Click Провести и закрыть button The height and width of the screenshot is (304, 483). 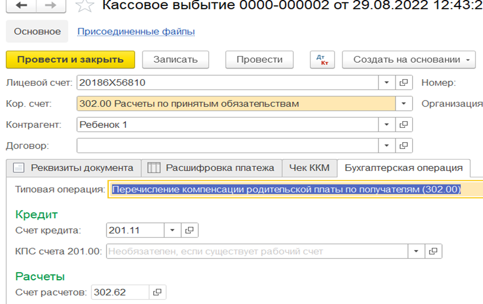tap(70, 60)
